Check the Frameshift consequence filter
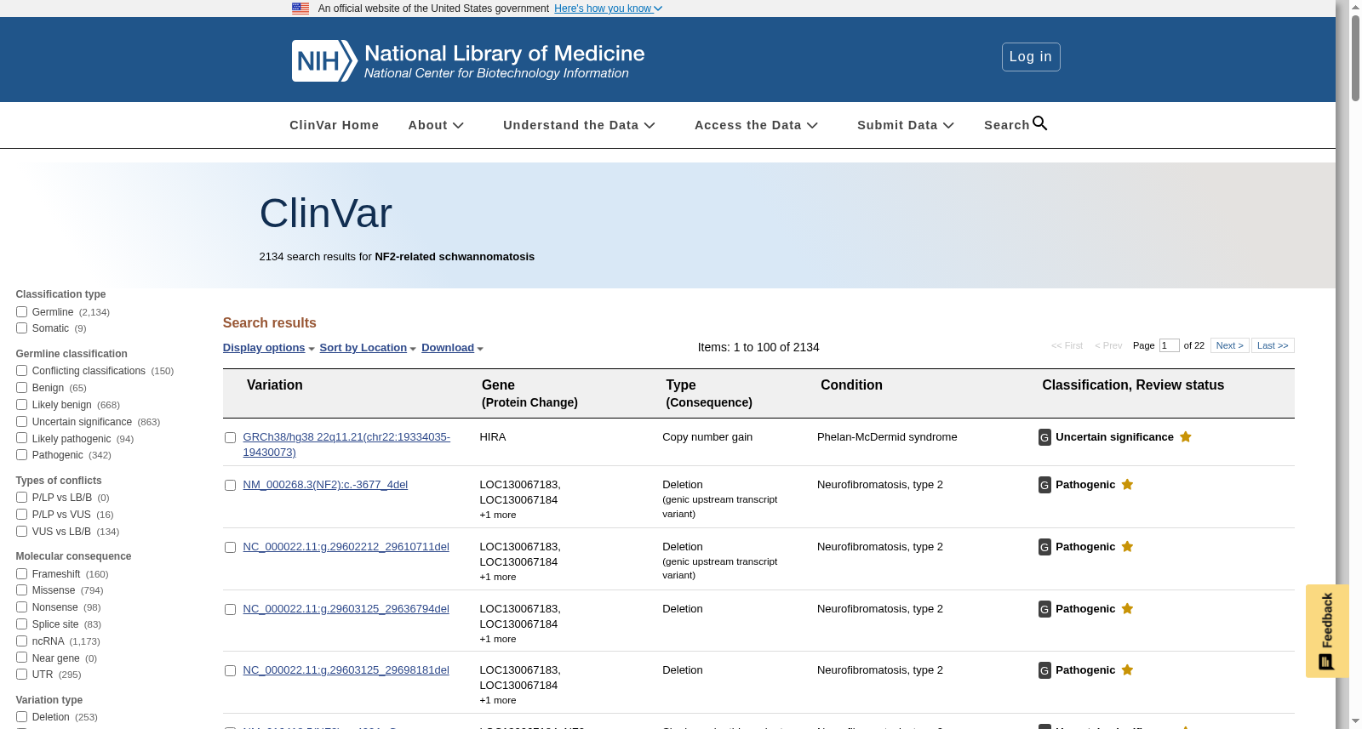1362x729 pixels. point(21,574)
